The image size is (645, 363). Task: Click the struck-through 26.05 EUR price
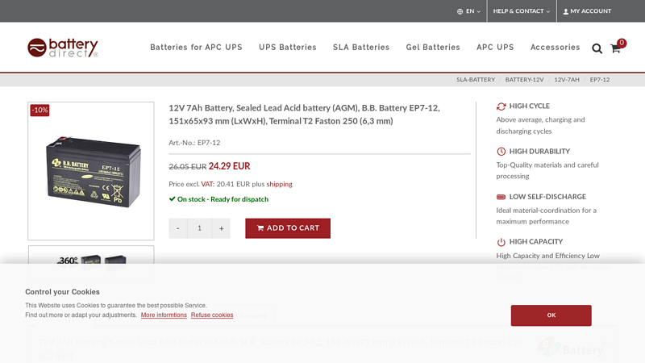[188, 167]
